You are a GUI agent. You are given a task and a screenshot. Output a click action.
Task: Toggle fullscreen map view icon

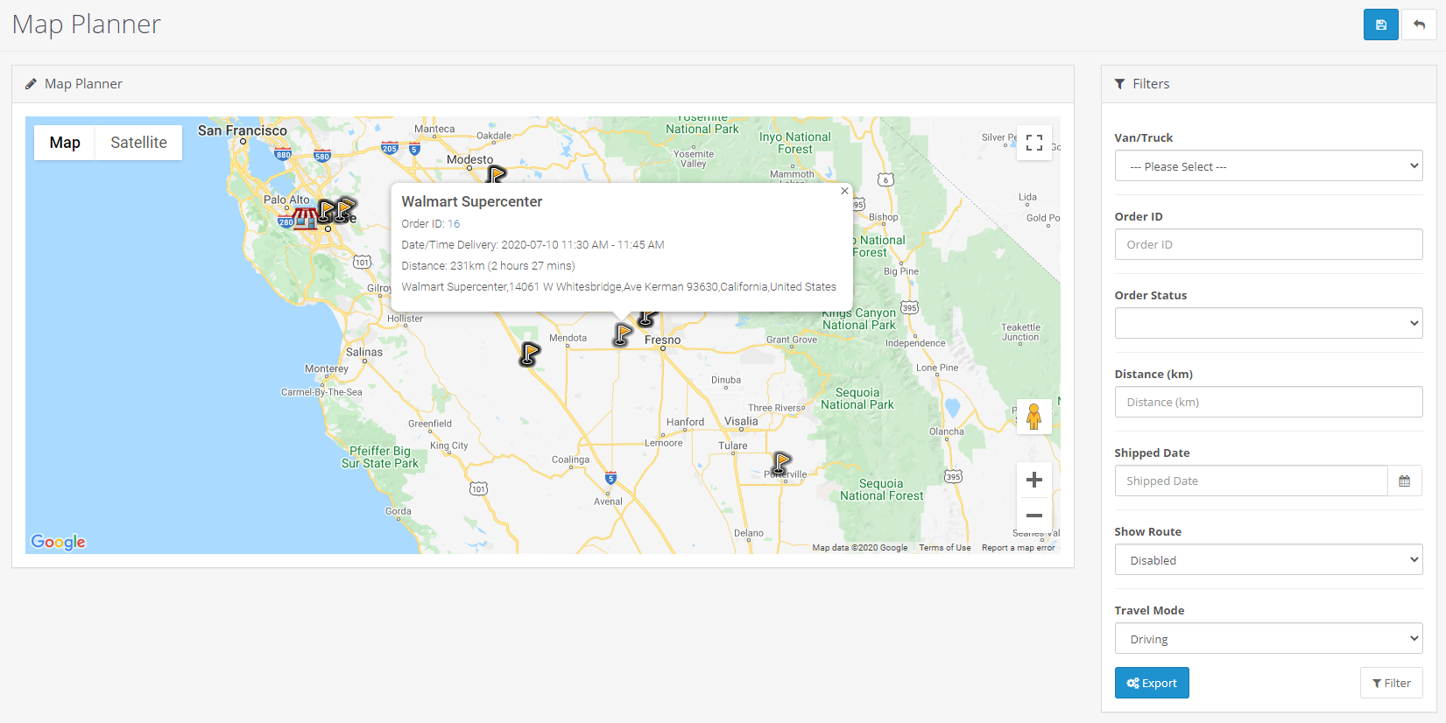(1033, 143)
